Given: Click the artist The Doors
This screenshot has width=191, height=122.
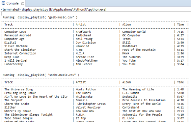Looking at the screenshot, I should [83, 93].
